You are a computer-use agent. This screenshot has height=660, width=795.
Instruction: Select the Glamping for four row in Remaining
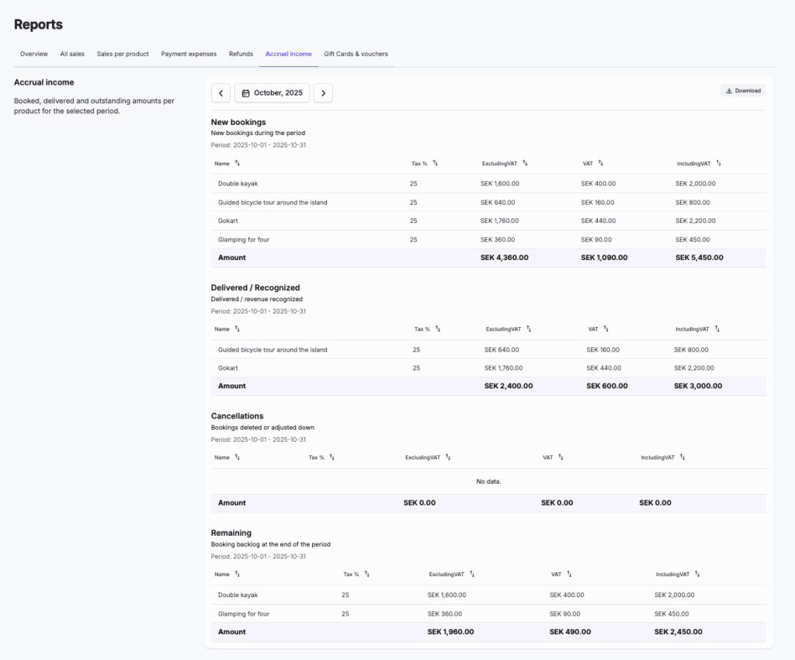244,614
